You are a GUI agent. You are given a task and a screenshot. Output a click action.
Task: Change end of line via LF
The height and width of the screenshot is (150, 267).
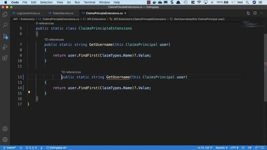(243, 147)
